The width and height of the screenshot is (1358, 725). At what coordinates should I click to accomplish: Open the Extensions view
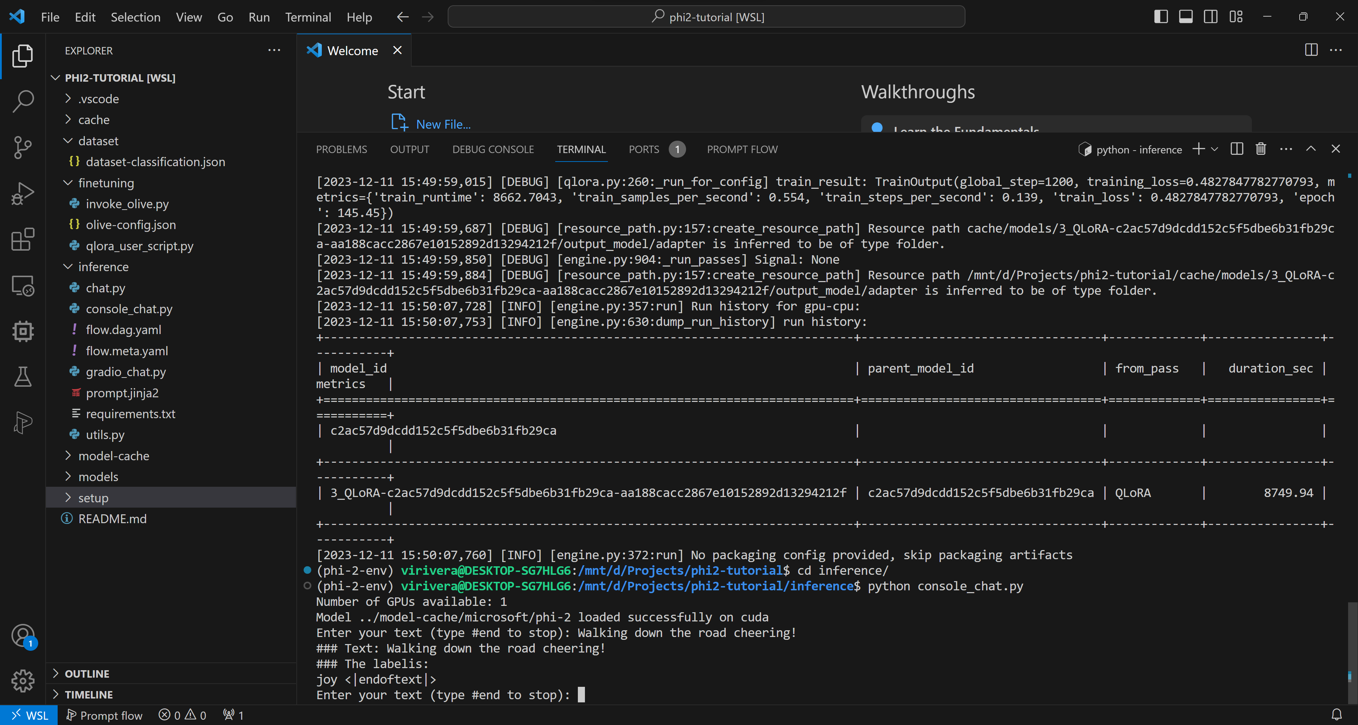[23, 239]
